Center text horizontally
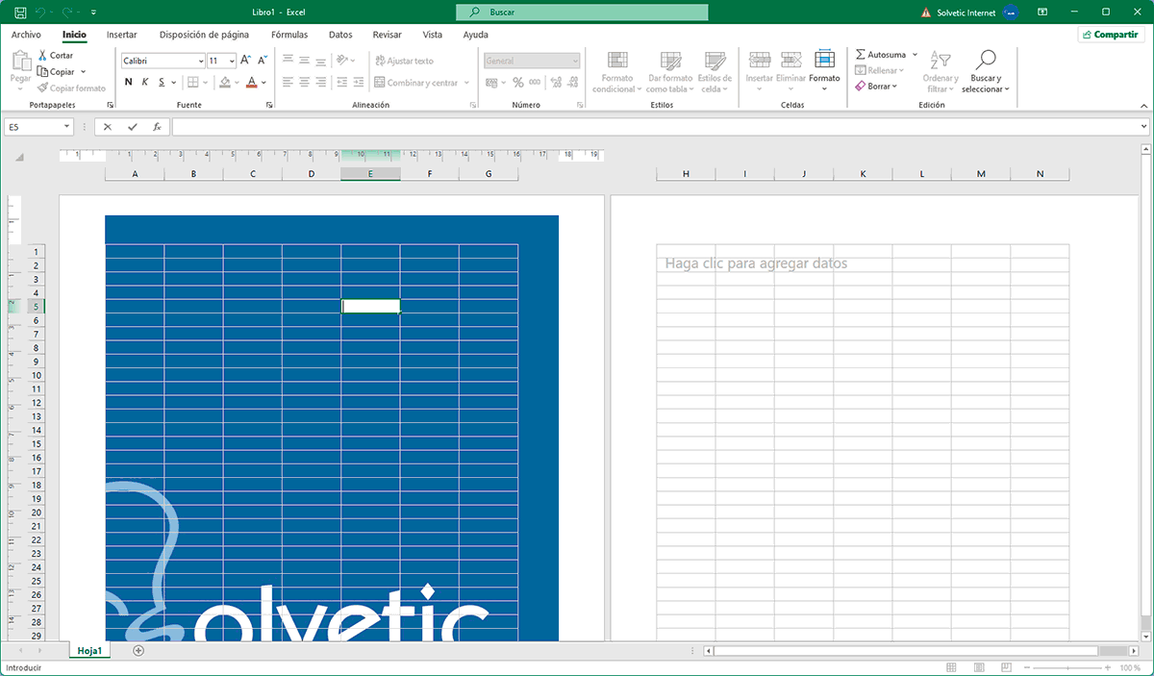Viewport: 1154px width, 676px height. tap(304, 83)
